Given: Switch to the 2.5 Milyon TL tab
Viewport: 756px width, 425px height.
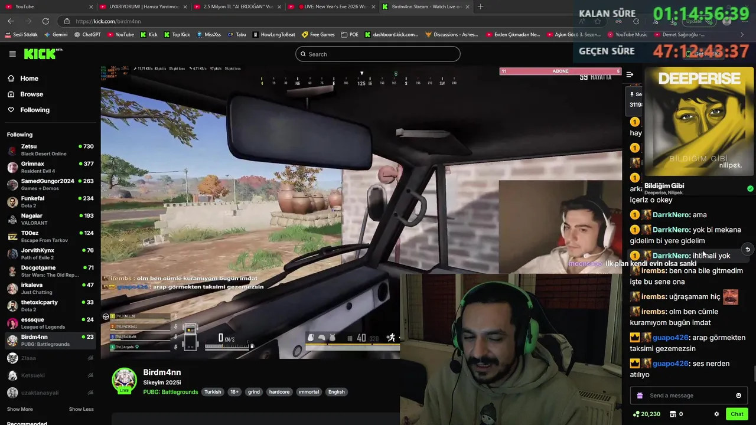Looking at the screenshot, I should (237, 6).
